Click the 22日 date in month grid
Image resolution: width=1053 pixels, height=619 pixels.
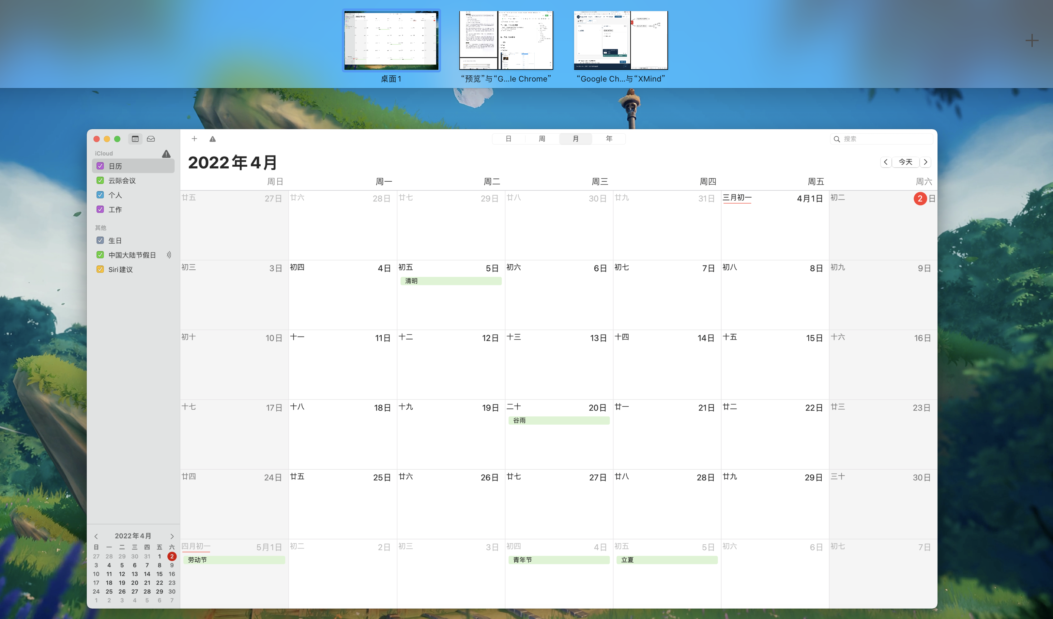click(x=814, y=408)
